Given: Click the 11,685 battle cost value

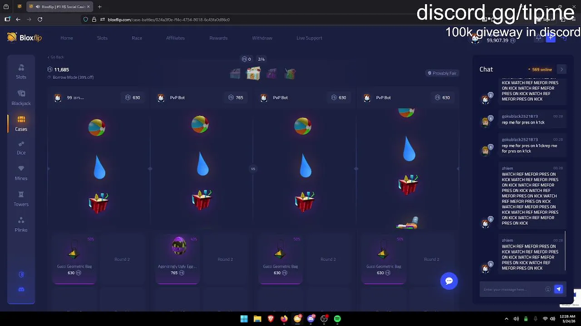Looking at the screenshot, I should coord(61,69).
